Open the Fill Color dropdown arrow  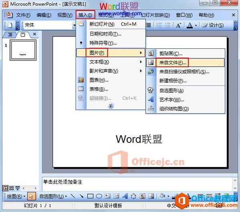168,196
